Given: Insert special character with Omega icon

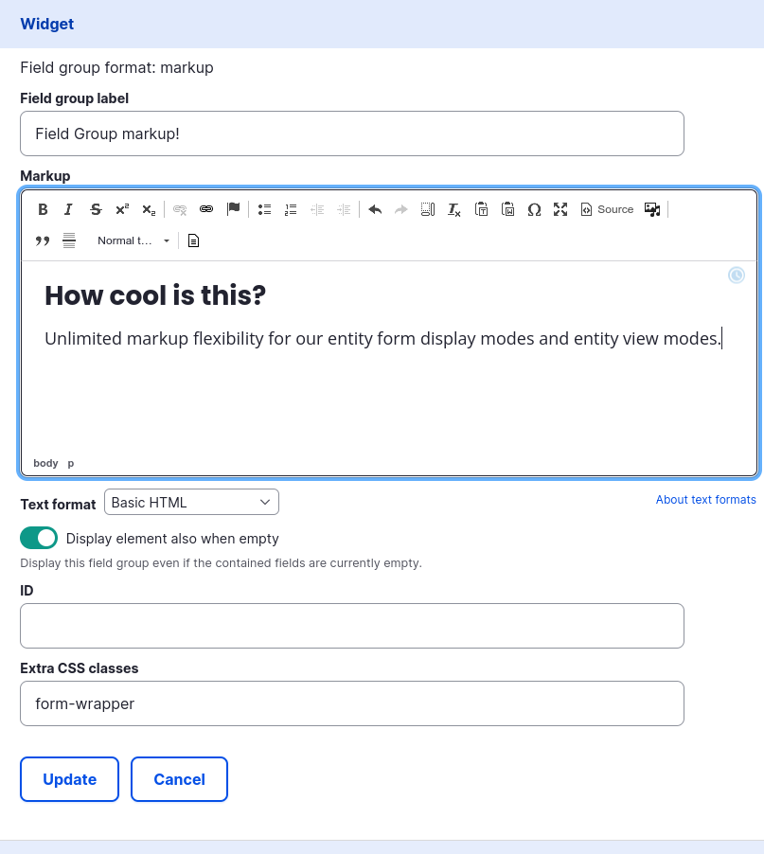Looking at the screenshot, I should (534, 209).
